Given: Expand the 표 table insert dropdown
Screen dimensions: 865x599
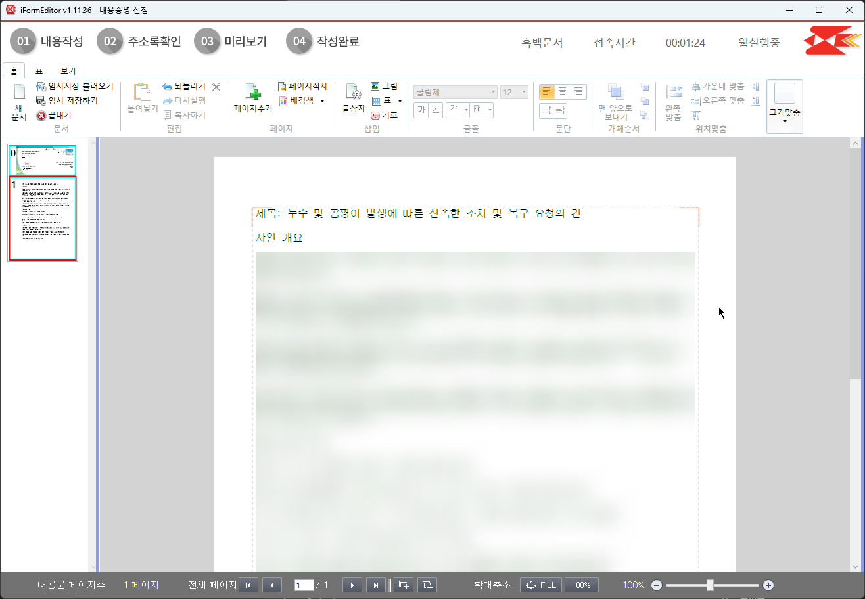Looking at the screenshot, I should [x=400, y=101].
